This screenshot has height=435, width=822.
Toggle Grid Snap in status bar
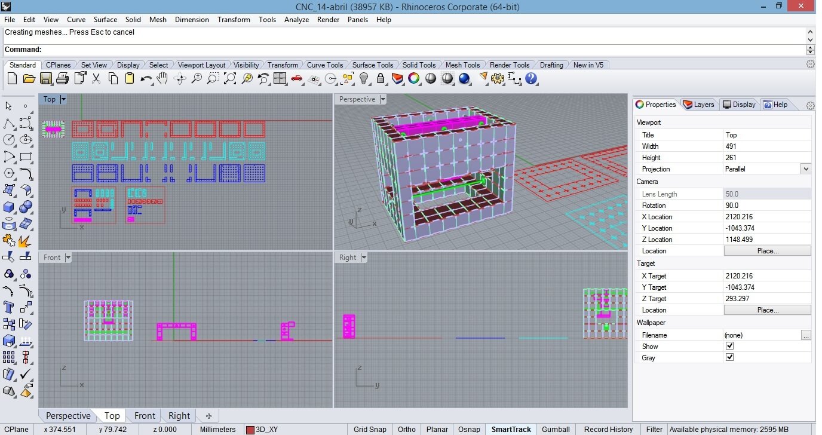coord(370,429)
